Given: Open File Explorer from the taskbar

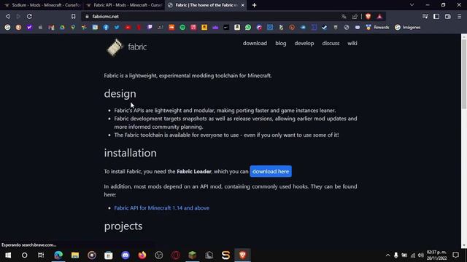Looking at the screenshot, I should click(75, 255).
